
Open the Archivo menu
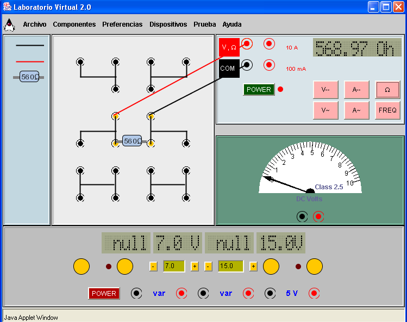pyautogui.click(x=35, y=24)
